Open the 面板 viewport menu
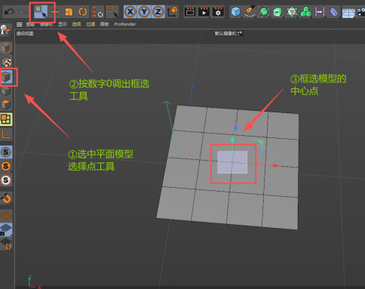This screenshot has height=289, width=365. coord(104,24)
